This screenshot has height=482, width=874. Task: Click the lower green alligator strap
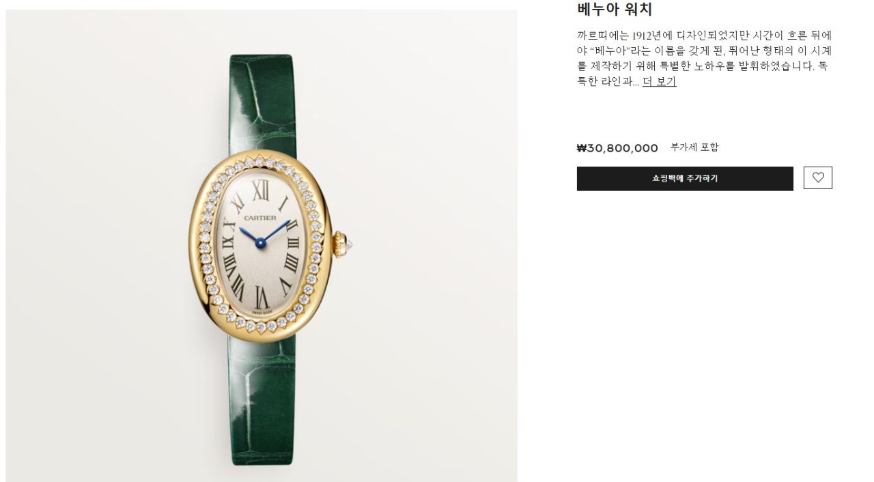pos(263,403)
